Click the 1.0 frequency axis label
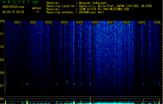The height and width of the screenshot is (104, 163). pyautogui.click(x=2, y=47)
